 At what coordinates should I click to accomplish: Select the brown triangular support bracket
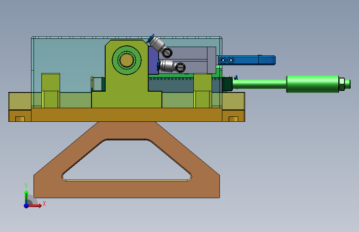click(x=127, y=189)
